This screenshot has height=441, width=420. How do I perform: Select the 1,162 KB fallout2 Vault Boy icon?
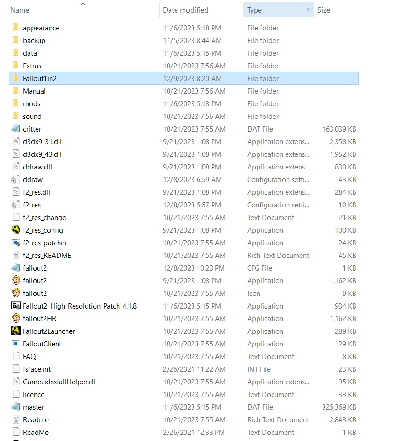tap(16, 280)
